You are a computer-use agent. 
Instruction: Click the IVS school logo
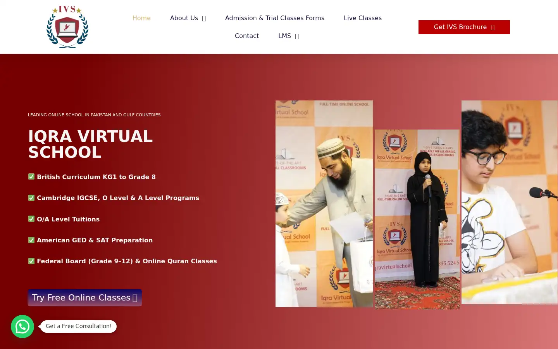pos(67,27)
